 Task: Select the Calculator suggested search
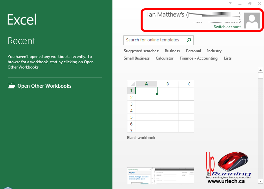(165, 58)
